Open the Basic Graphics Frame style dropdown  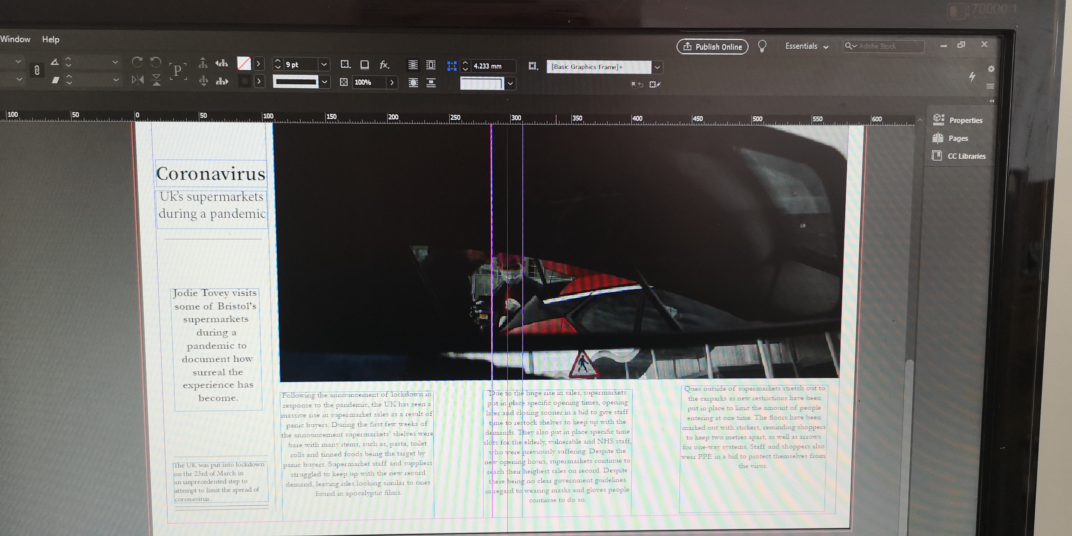(x=657, y=67)
